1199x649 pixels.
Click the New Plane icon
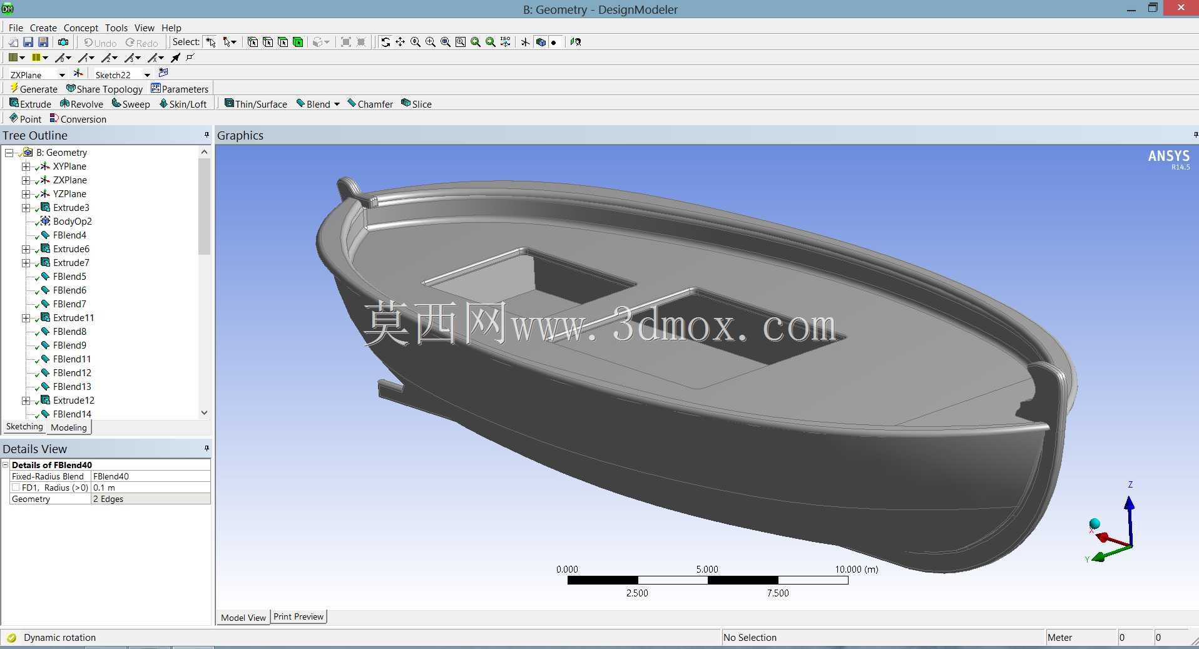pos(78,74)
